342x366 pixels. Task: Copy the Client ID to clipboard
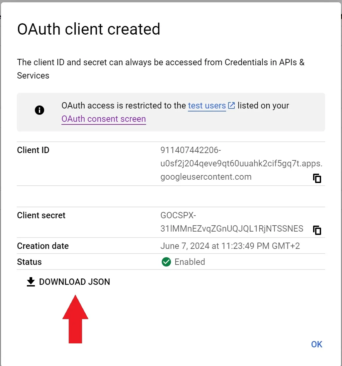(x=317, y=178)
